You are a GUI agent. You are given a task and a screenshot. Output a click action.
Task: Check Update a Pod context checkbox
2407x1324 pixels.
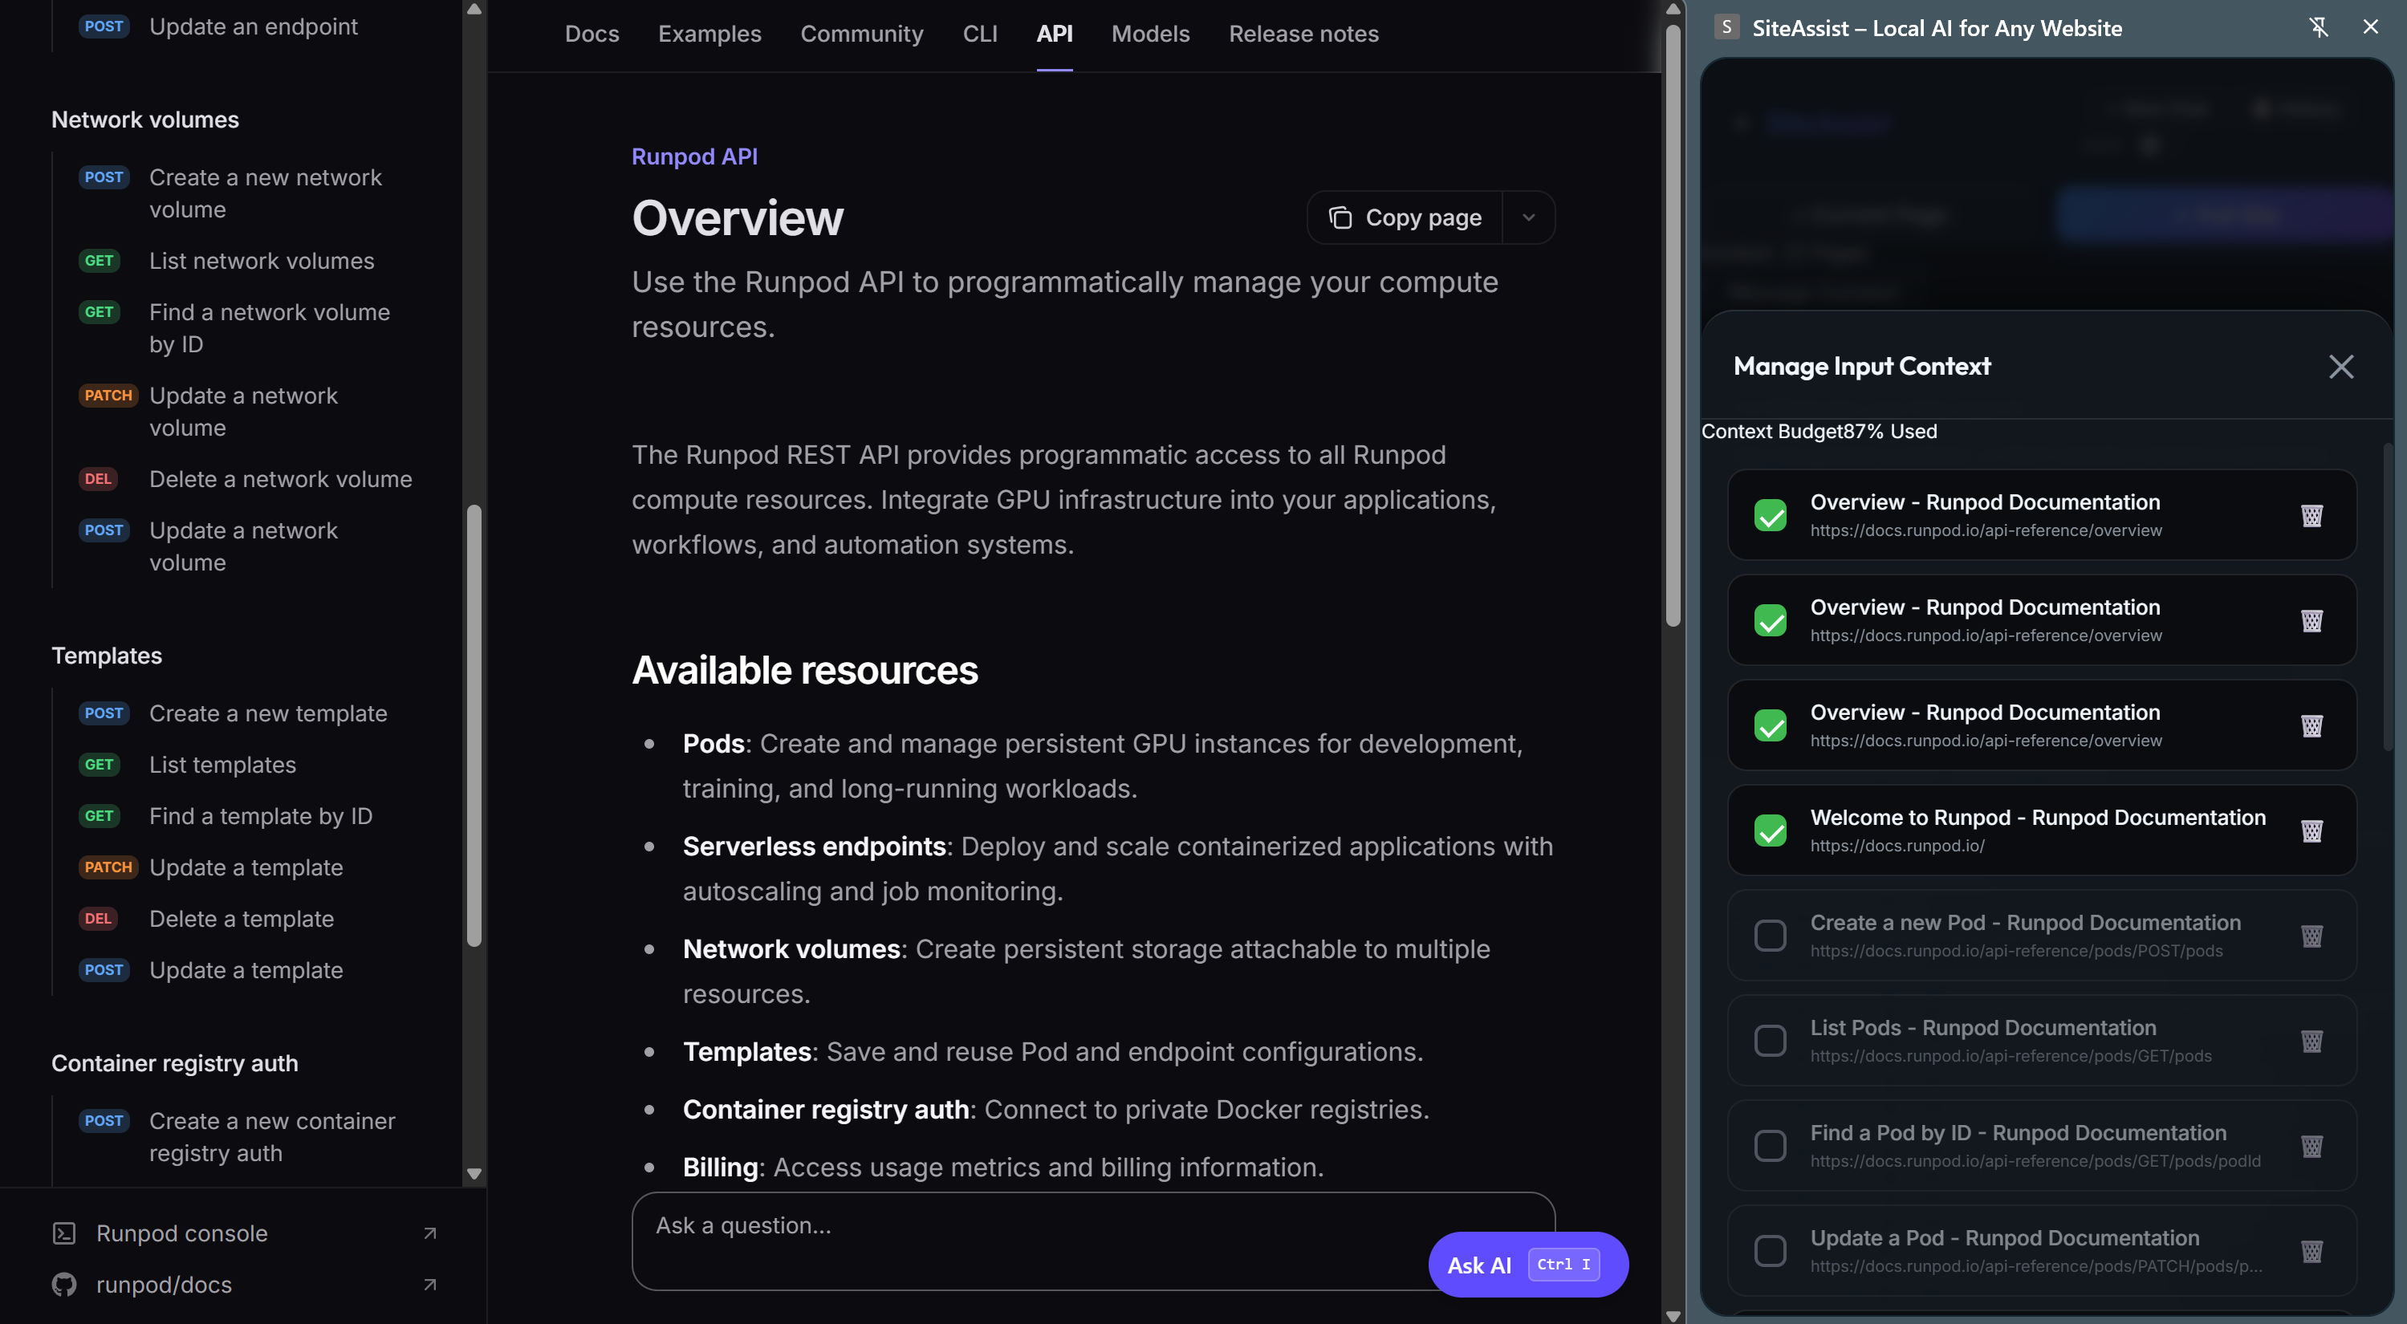pyautogui.click(x=1770, y=1251)
